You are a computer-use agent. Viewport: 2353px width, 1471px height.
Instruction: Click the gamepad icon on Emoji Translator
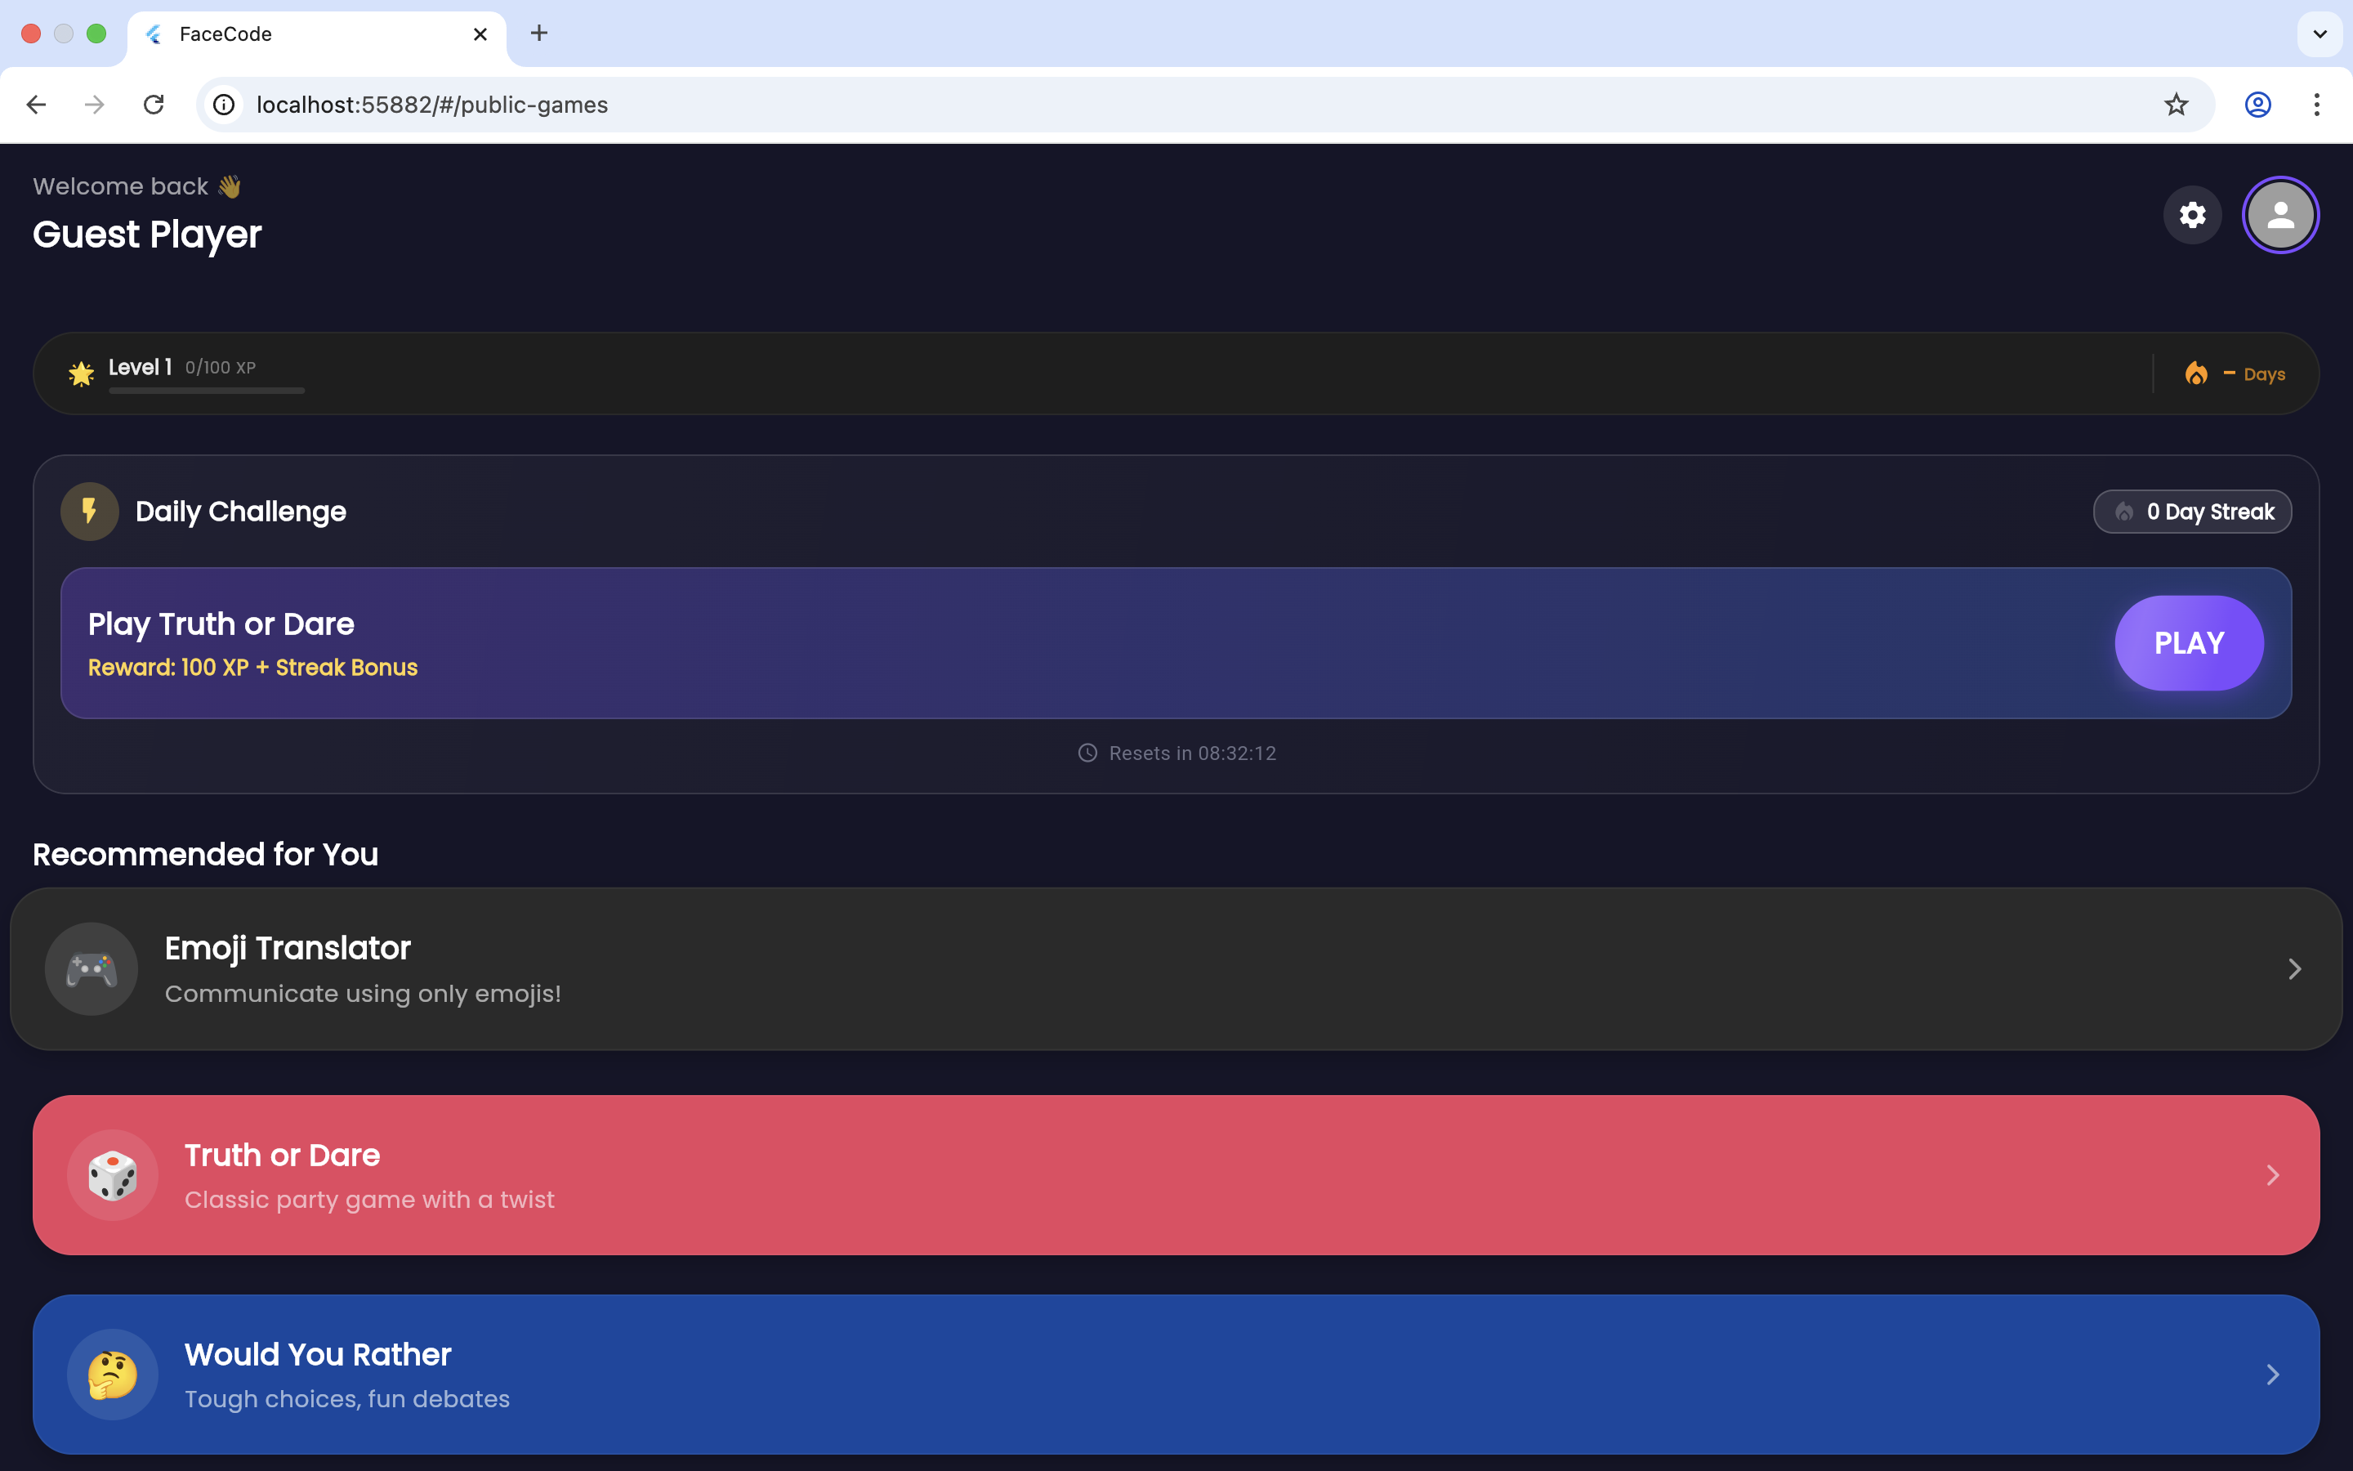click(92, 969)
